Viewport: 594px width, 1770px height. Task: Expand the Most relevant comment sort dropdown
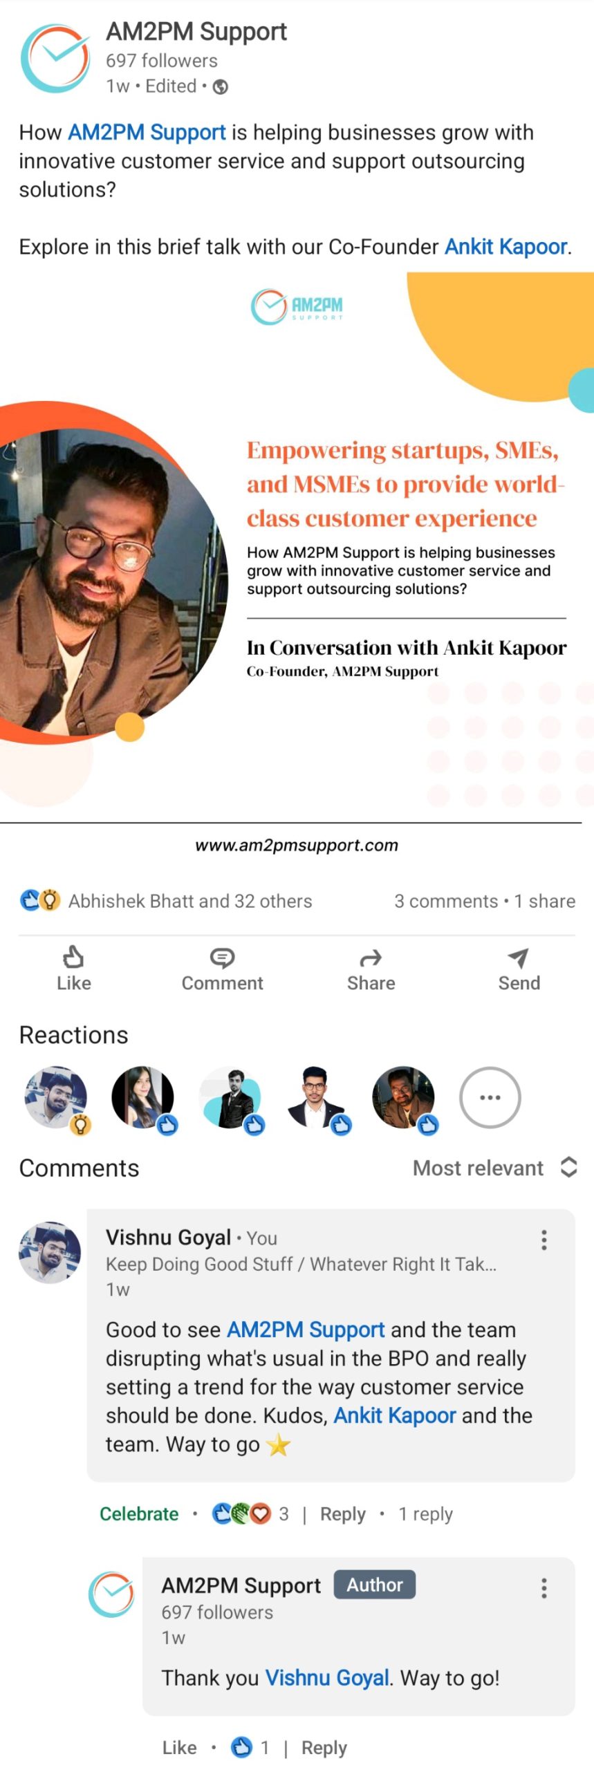494,1167
